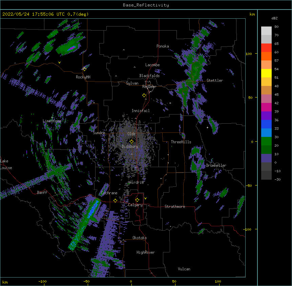The height and width of the screenshot is (286, 292).
Task: Click the yellow diamond marker above Calgary label
Action: [x=137, y=200]
